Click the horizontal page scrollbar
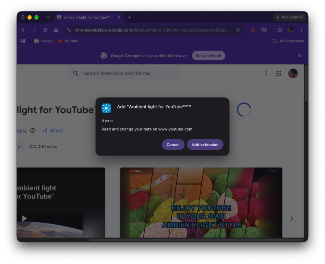 click(196, 240)
